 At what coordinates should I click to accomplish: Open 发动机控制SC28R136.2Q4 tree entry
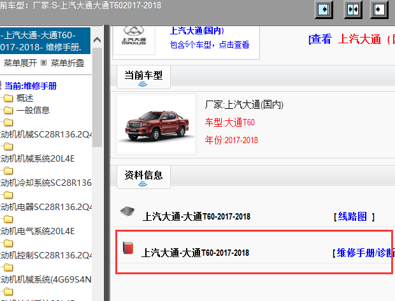46,255
